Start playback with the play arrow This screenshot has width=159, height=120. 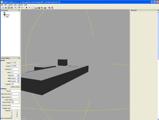26,8
